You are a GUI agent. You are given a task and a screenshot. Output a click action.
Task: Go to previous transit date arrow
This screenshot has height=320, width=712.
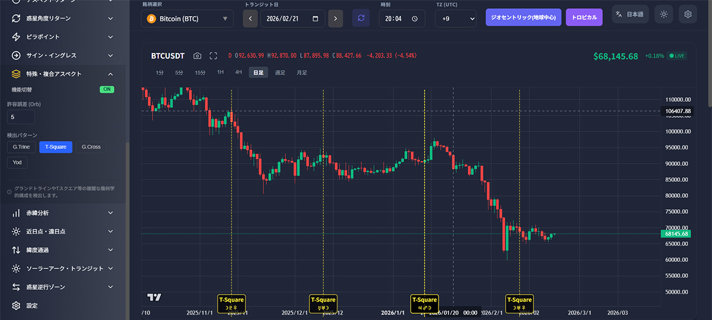tap(250, 18)
